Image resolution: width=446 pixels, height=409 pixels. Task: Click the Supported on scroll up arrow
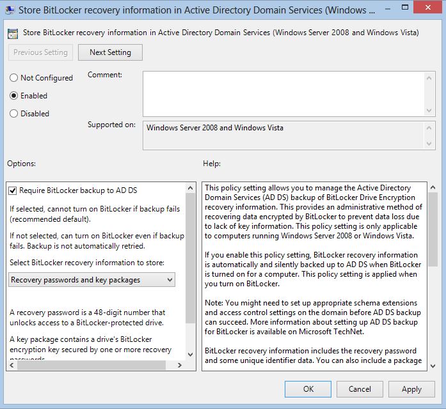429,128
